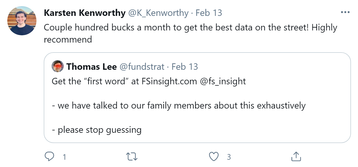Screen dimensions: 358x167
Task: Click the reply count of 1
Action: [x=64, y=157]
